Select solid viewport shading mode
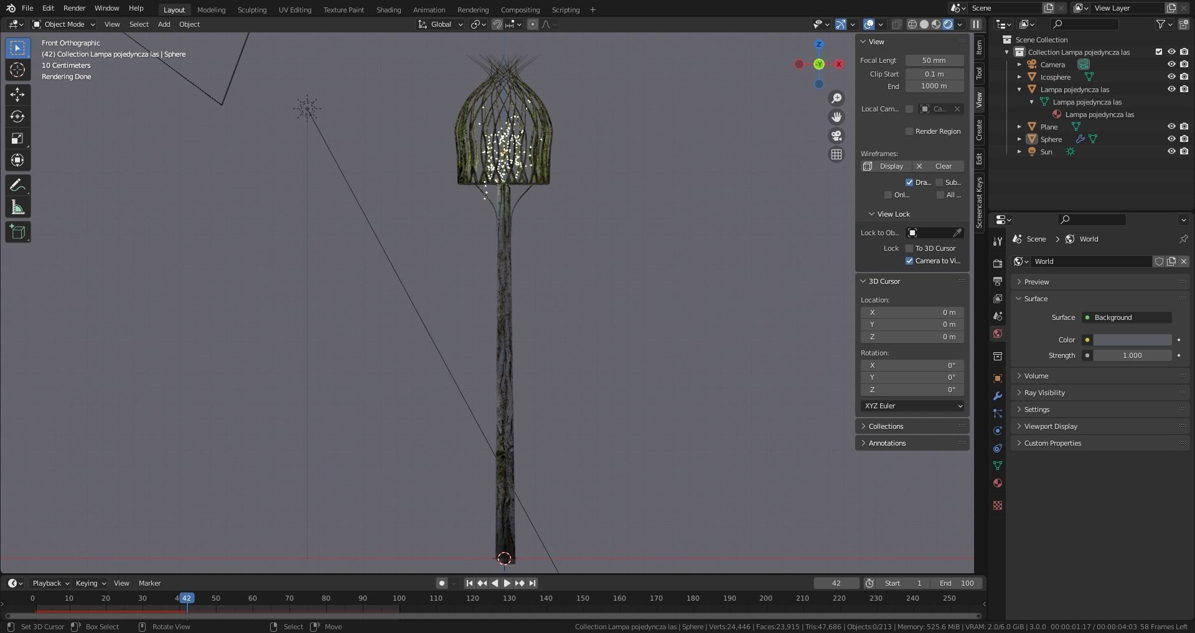 (924, 24)
